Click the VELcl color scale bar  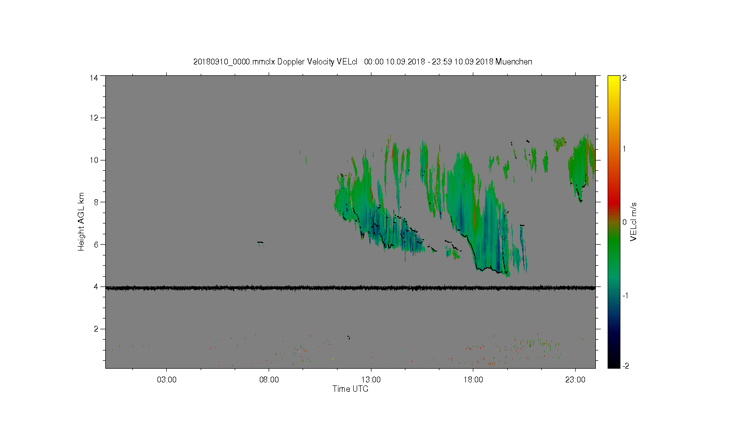pos(614,221)
